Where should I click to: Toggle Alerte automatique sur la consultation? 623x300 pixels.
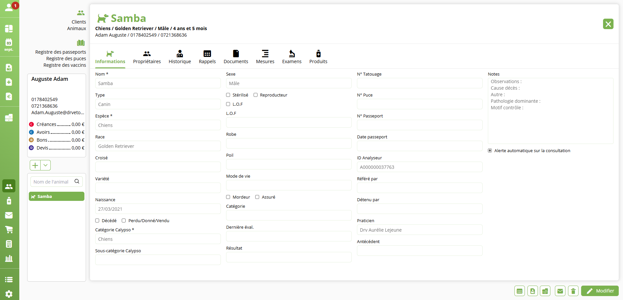tap(490, 150)
